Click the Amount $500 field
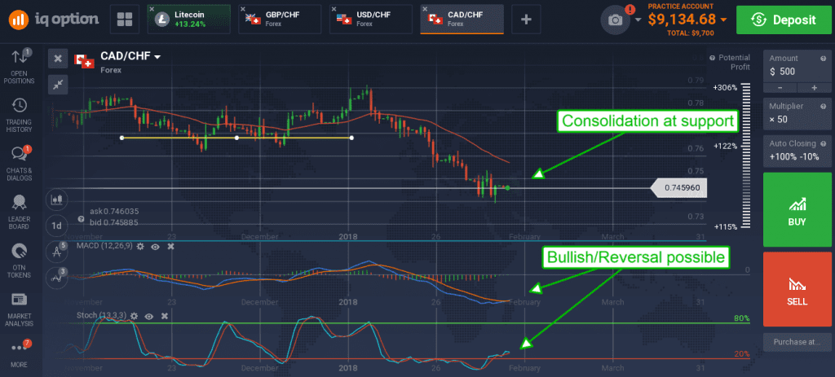 click(797, 66)
